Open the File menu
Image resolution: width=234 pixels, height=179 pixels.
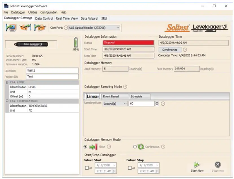(6, 12)
